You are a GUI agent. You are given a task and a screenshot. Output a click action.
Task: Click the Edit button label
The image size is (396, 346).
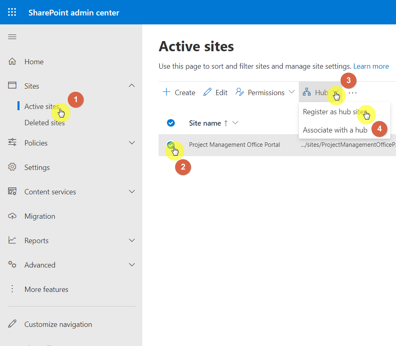coord(221,92)
